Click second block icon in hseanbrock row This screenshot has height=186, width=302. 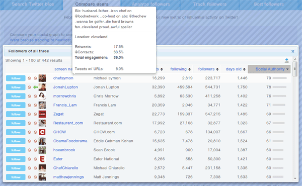pos(35,150)
